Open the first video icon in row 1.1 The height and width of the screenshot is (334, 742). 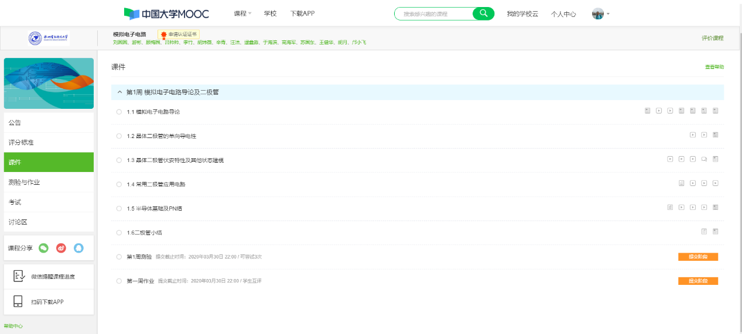click(659, 111)
